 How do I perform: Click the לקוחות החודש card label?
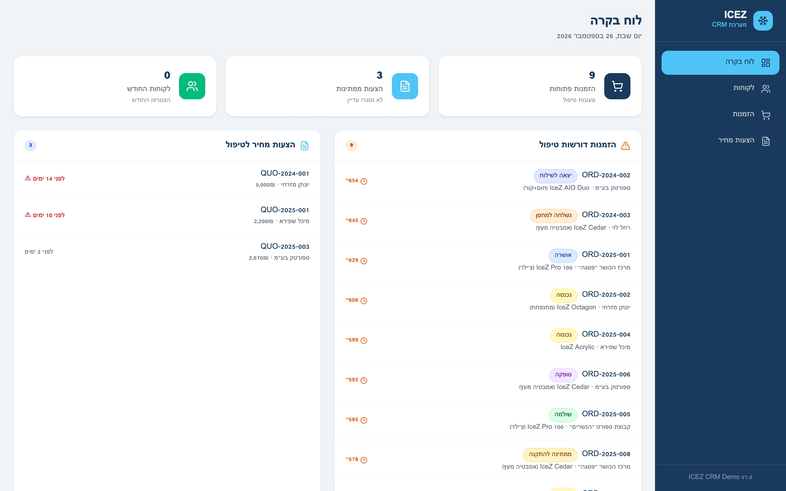149,89
